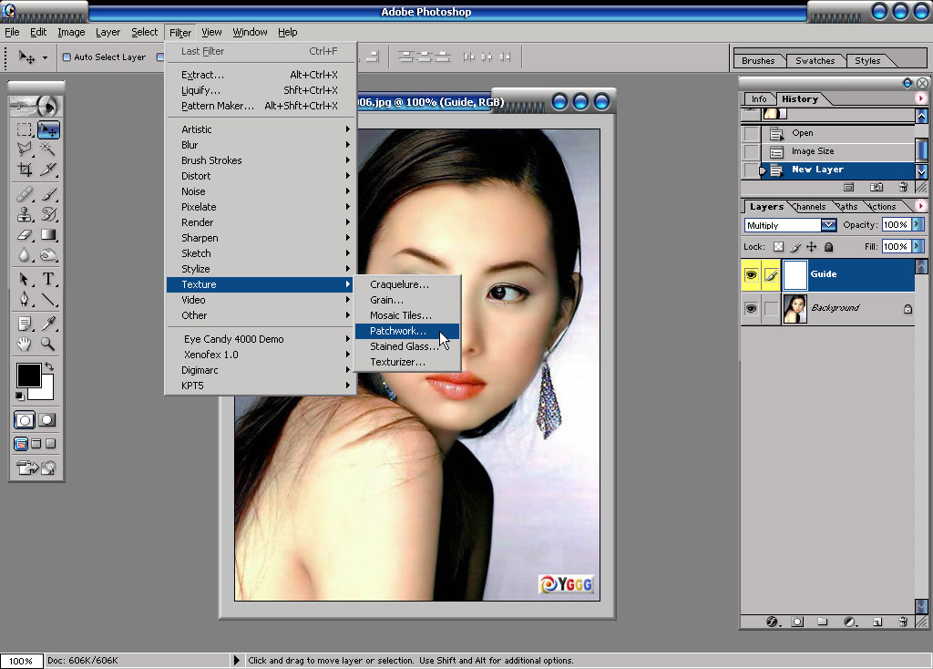Switch to the Channels tab
The height and width of the screenshot is (669, 933).
pyautogui.click(x=810, y=207)
